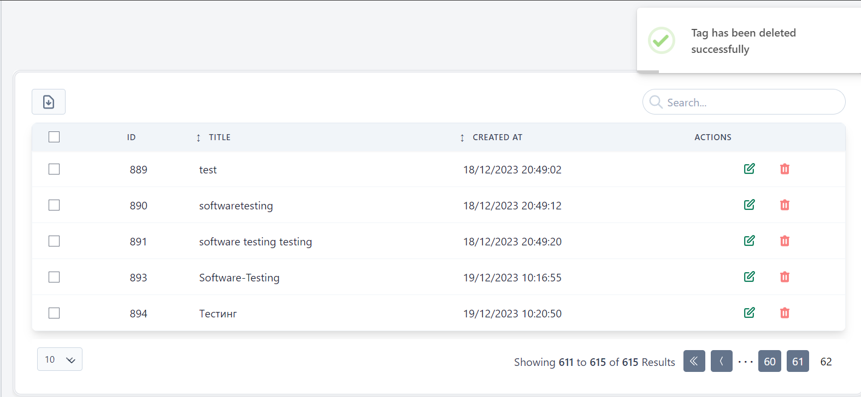Open page 61 of results
861x397 pixels.
tap(798, 362)
